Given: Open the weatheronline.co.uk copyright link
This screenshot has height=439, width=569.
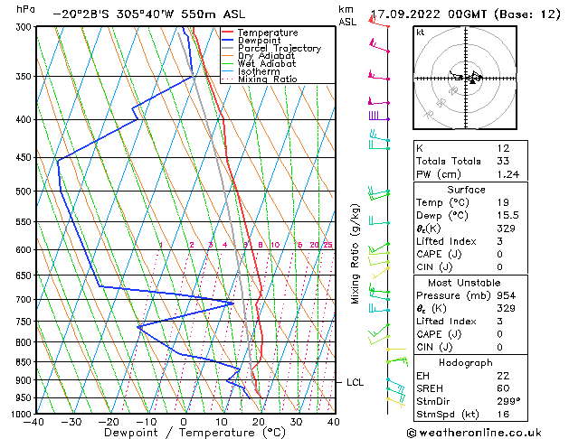Looking at the screenshot, I should pyautogui.click(x=474, y=433).
